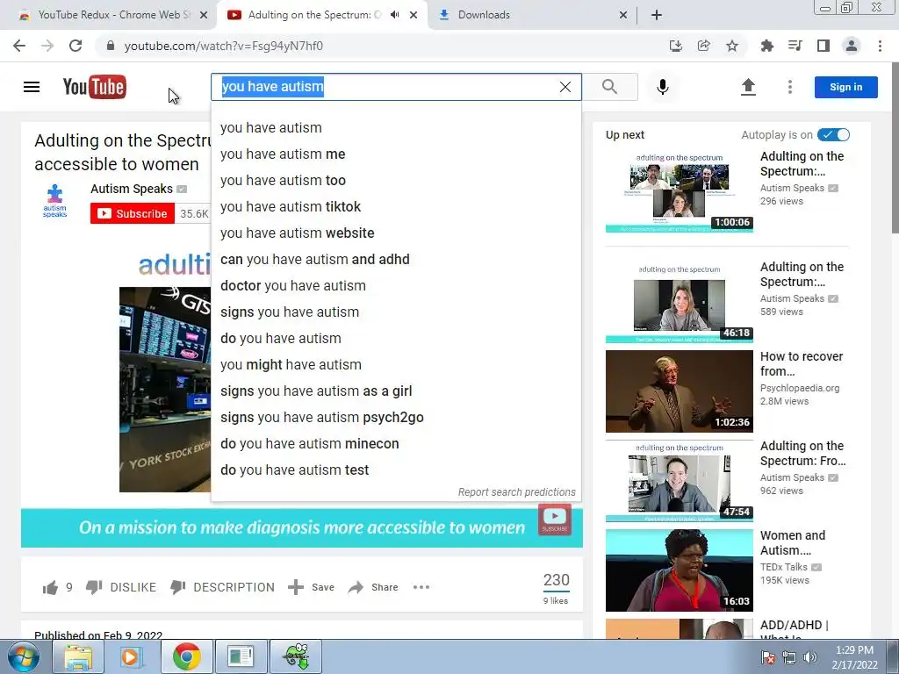Choose suggestion "you have autism website"

coord(396,233)
